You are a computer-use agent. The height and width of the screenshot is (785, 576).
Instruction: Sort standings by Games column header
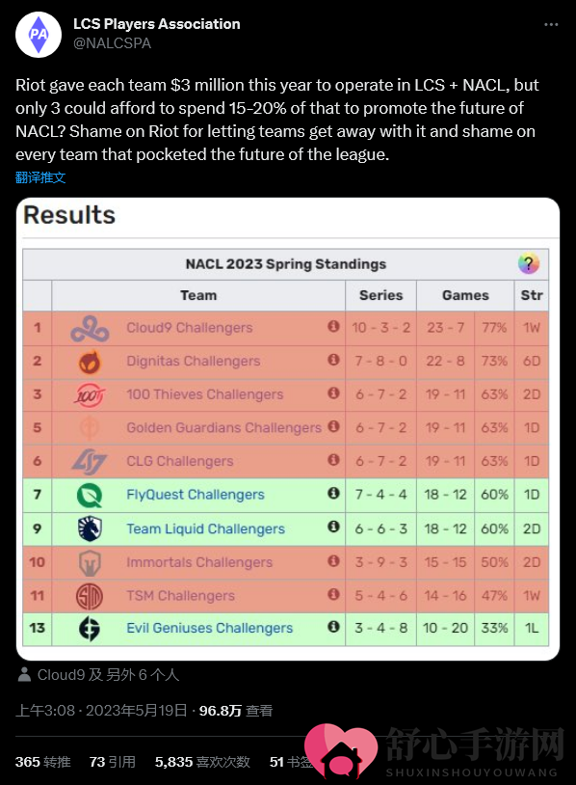[x=465, y=295]
